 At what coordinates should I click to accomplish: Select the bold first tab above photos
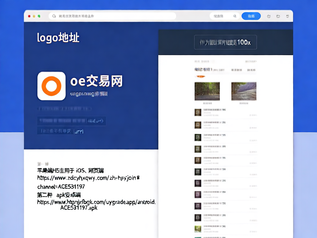pos(203,70)
